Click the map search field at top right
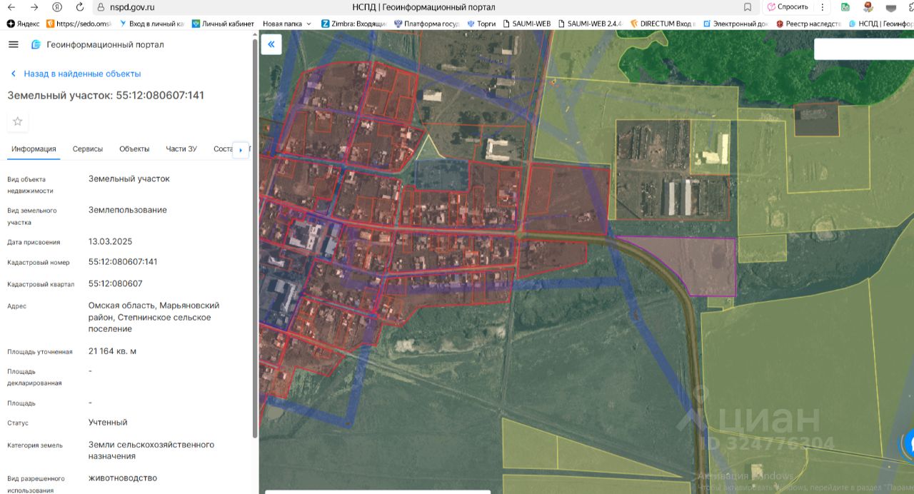Viewport: 914px width, 494px height. [864, 49]
